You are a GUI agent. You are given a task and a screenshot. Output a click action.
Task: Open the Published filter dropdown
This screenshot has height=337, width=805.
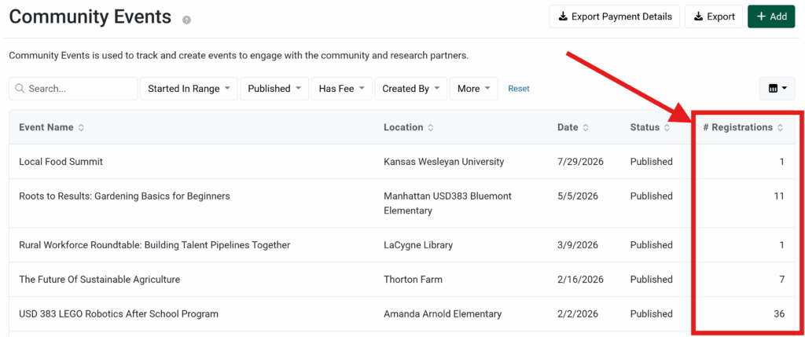[273, 89]
